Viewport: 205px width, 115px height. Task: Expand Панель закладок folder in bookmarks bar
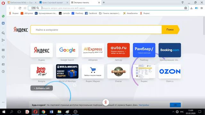[110, 13]
